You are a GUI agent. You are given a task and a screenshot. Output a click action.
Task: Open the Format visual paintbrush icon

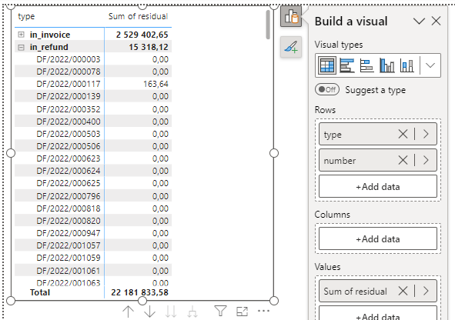[291, 47]
